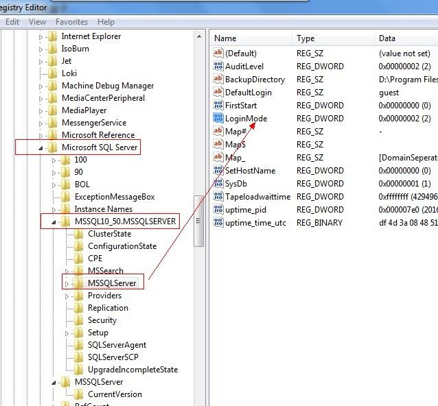This screenshot has width=438, height=406.
Task: Collapse the MSSQL10_50.MSSQLSERVER key
Action: click(54, 222)
